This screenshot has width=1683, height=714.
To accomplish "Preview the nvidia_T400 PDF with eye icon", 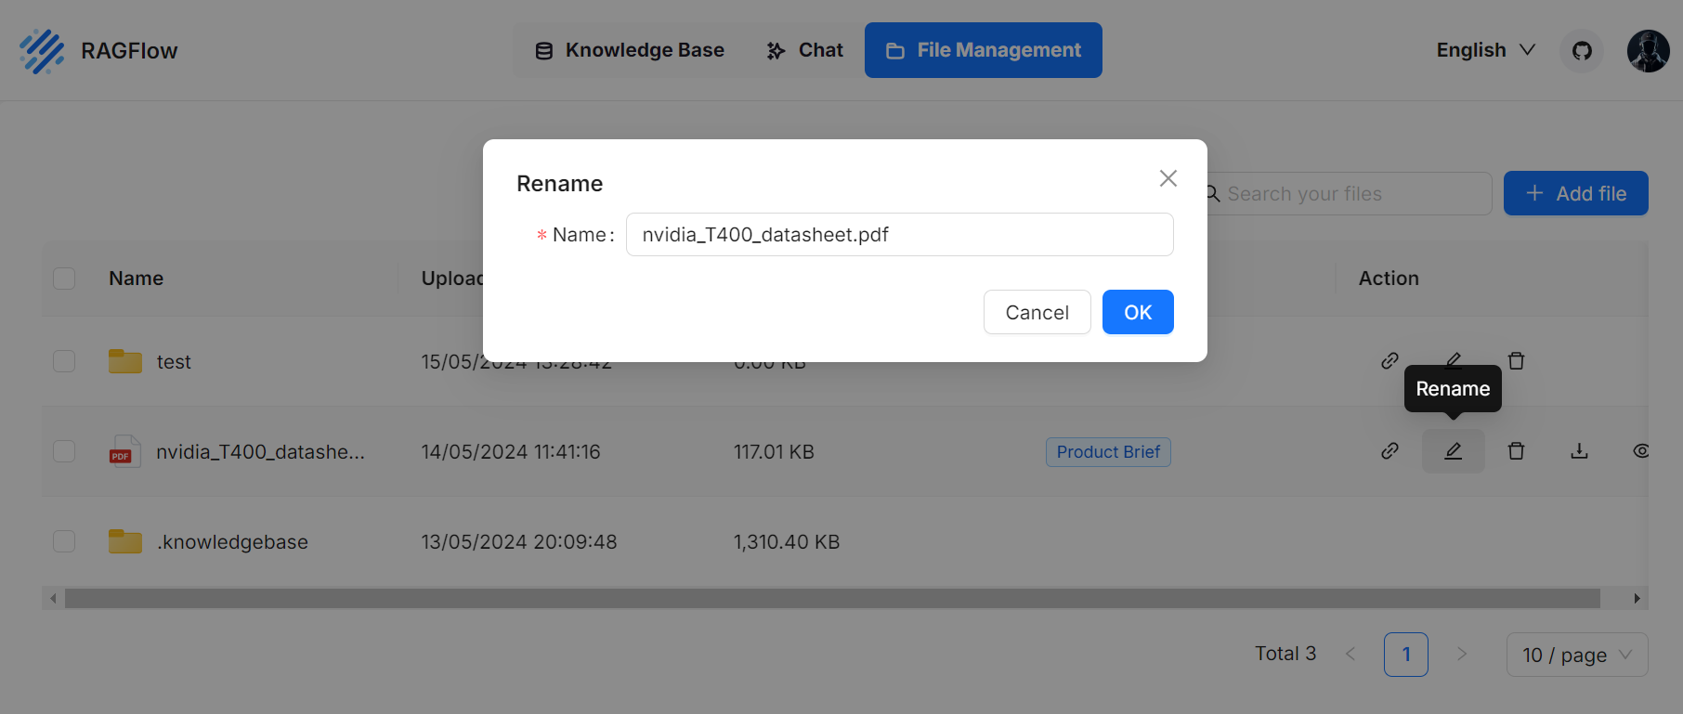I will (1640, 451).
